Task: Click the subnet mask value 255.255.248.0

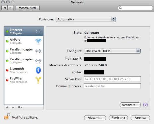Action: (x=96, y=65)
